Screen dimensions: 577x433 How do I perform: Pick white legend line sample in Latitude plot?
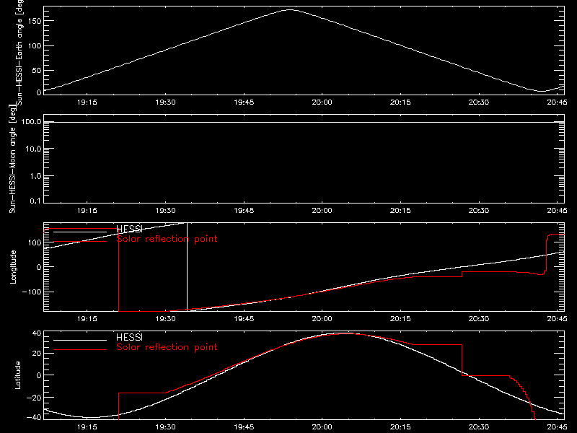tap(80, 340)
